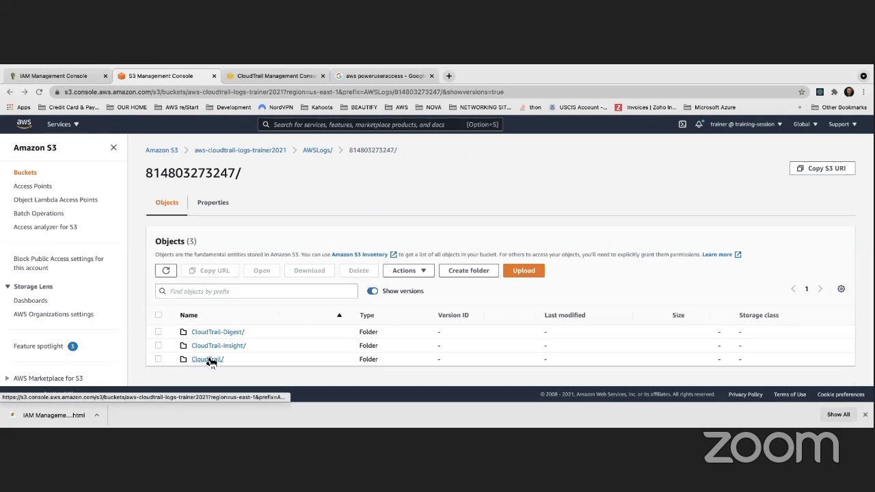Go to aws-cloudtrail-logs-trainer2021 breadcrumb

click(x=240, y=150)
